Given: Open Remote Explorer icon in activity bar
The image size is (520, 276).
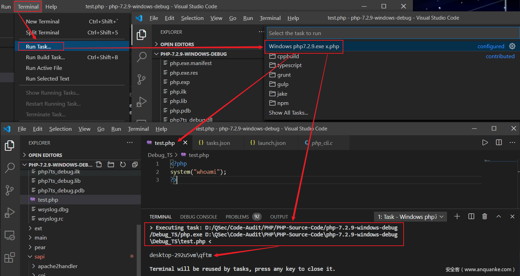Looking at the screenshot, I should click(10, 235).
